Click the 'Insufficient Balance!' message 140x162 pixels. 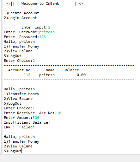pos(27,122)
